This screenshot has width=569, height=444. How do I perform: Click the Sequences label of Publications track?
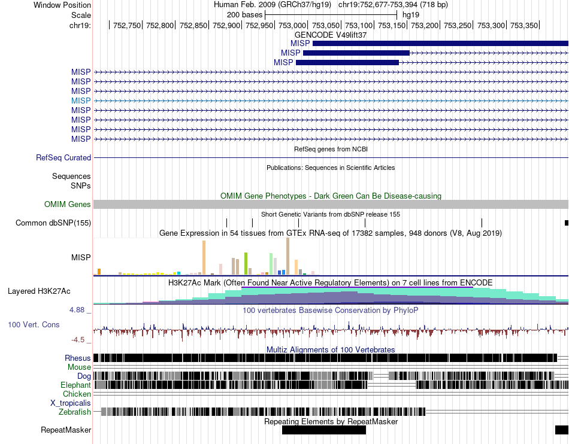[x=71, y=176]
